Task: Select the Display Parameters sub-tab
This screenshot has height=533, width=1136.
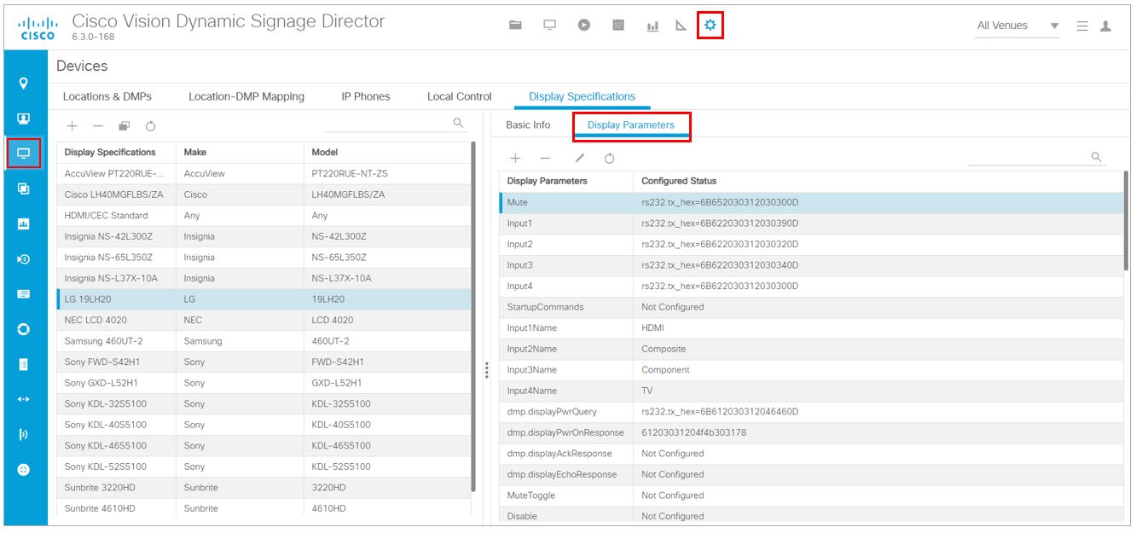Action: click(631, 125)
